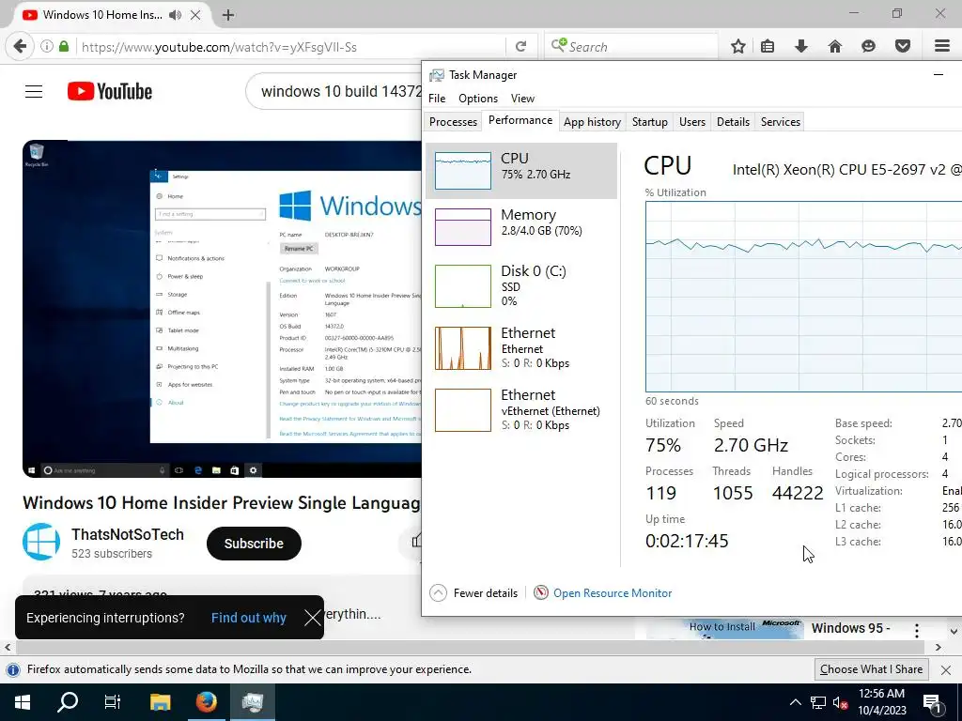Go to Firefox home page icon
Image resolution: width=962 pixels, height=721 pixels.
(835, 47)
